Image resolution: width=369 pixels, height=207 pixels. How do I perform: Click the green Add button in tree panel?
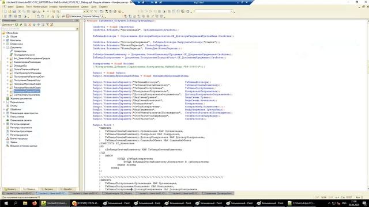point(17,25)
